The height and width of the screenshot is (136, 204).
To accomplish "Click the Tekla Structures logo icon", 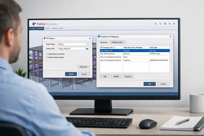I will (34, 24).
